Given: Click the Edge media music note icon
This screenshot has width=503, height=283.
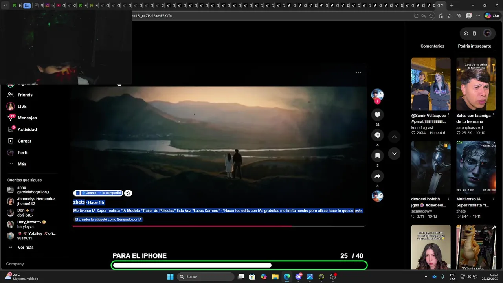Looking at the screenshot, I should click(x=441, y=16).
